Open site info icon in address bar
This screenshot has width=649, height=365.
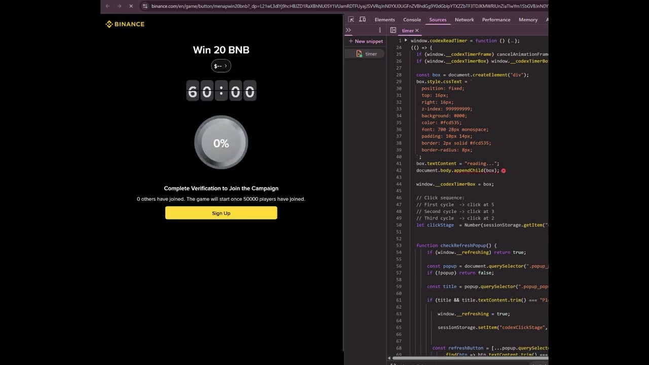click(x=145, y=6)
